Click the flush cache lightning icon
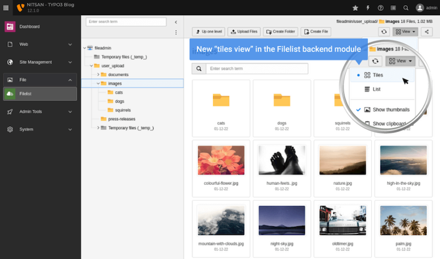The width and height of the screenshot is (440, 259). (x=368, y=8)
